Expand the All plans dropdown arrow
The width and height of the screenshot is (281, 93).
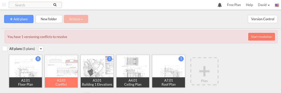click(x=41, y=49)
